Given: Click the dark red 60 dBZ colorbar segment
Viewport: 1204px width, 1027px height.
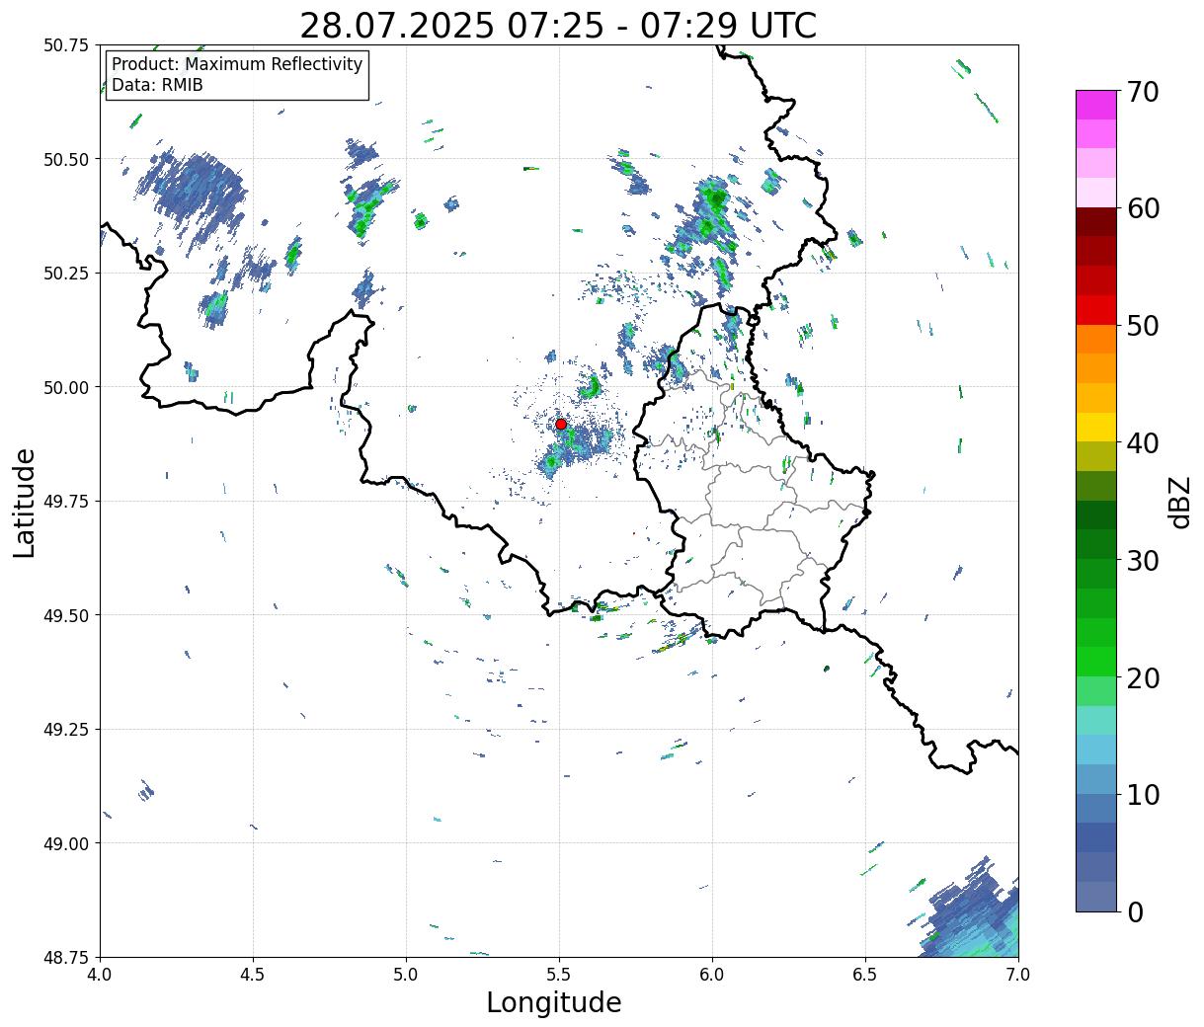Looking at the screenshot, I should (1096, 222).
